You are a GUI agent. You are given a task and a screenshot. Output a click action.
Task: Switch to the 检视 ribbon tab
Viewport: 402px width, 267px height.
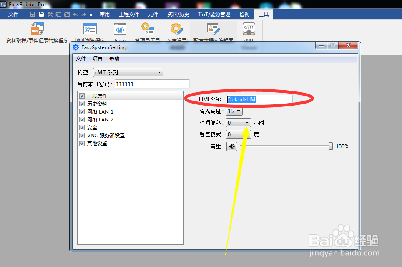[x=244, y=14]
